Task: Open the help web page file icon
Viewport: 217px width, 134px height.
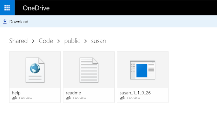Action: (x=35, y=70)
